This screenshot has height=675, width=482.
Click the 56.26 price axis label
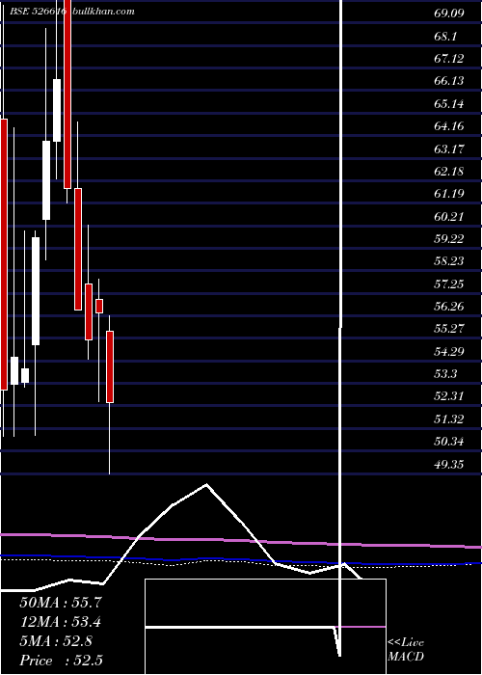click(x=449, y=307)
